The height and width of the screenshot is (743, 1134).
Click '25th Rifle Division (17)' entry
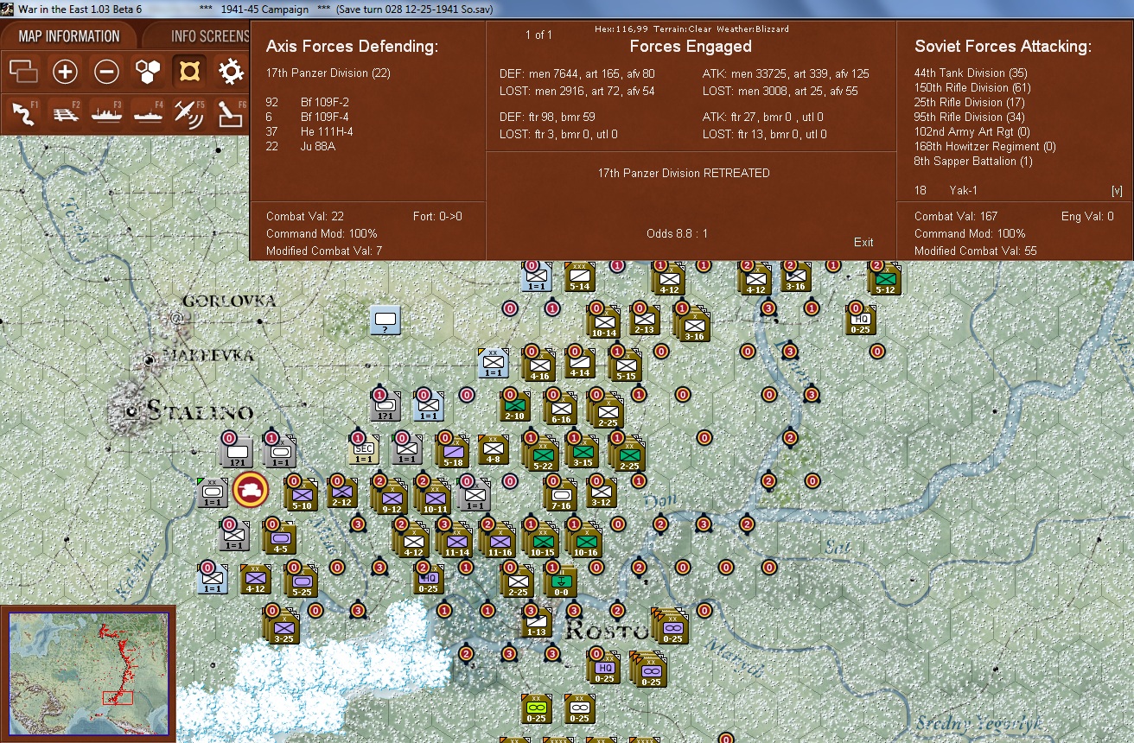pos(970,103)
